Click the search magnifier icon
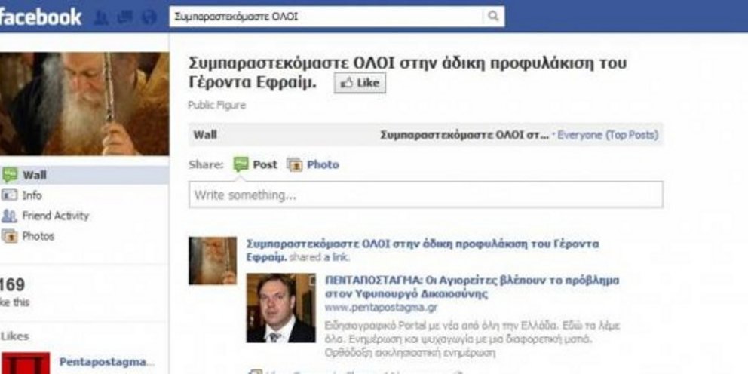The height and width of the screenshot is (374, 748). click(493, 17)
